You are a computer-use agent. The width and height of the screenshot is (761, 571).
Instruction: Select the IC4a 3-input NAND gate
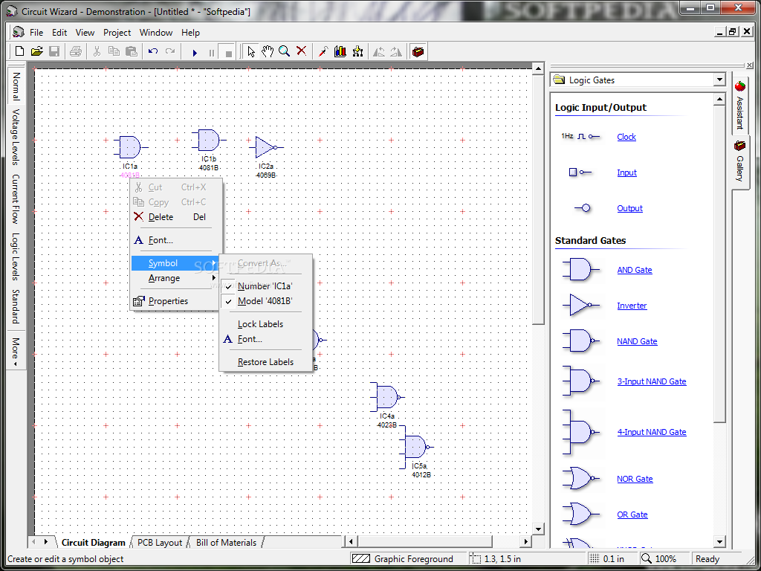point(386,397)
